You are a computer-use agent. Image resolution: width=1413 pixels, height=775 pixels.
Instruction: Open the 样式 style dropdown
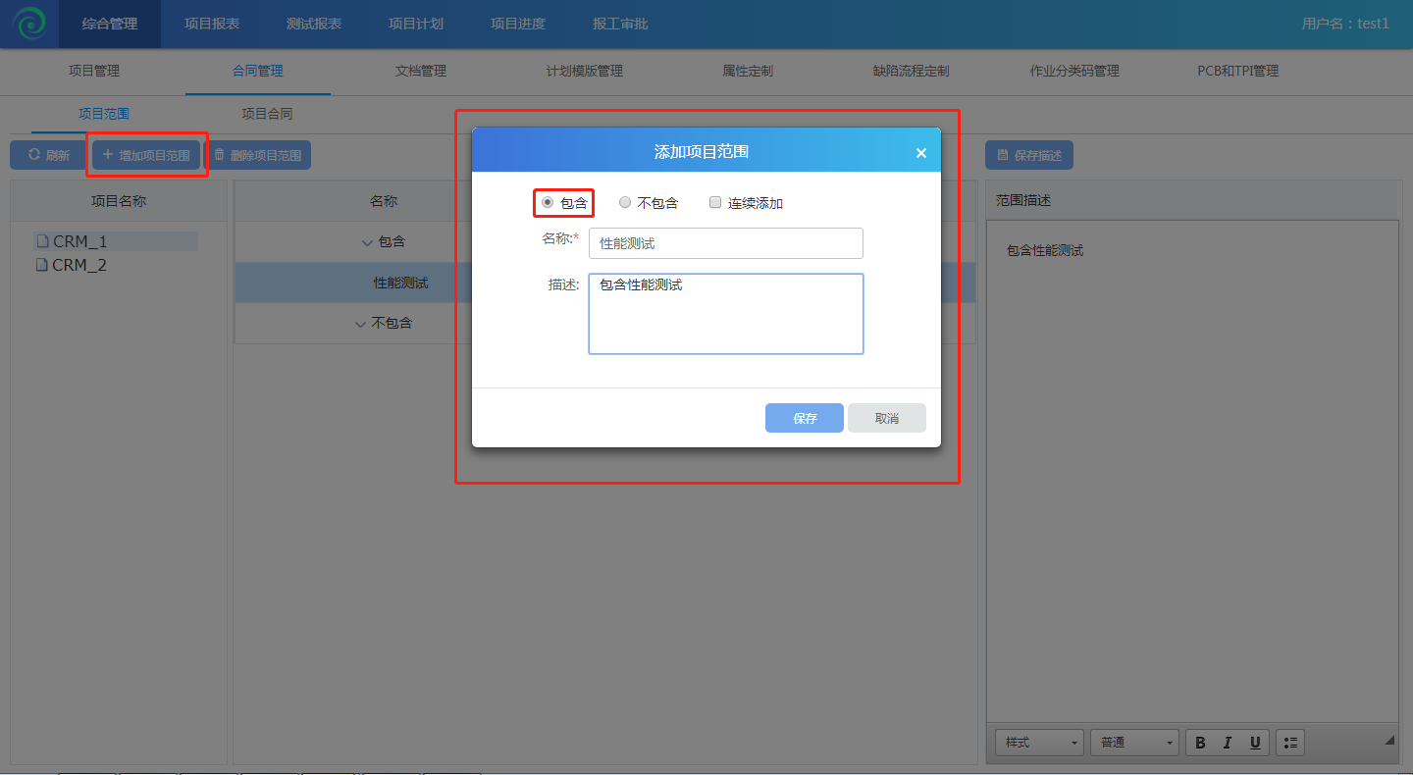[x=1039, y=743]
